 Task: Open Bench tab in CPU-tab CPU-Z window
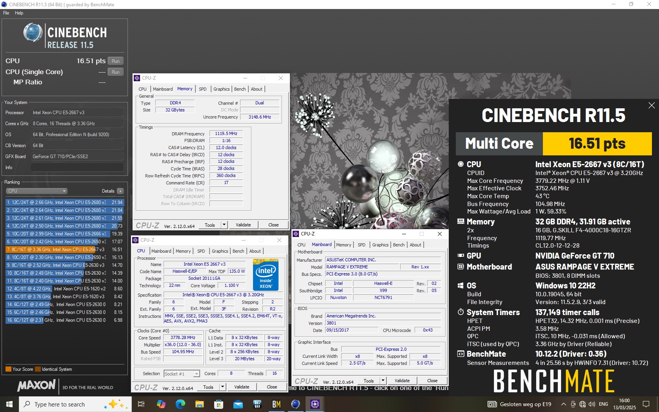pyautogui.click(x=238, y=251)
